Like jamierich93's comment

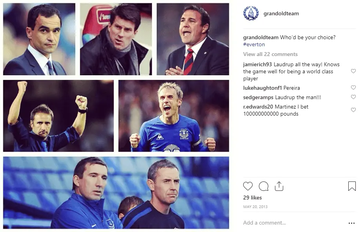click(x=353, y=71)
